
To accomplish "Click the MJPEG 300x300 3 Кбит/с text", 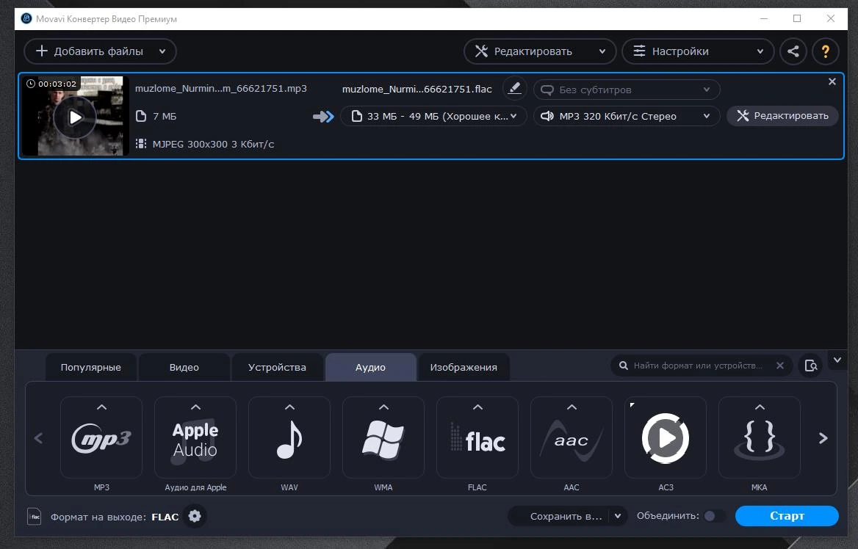I will (x=214, y=144).
